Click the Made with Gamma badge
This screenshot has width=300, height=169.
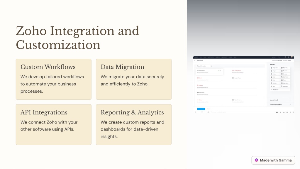pos(273,160)
